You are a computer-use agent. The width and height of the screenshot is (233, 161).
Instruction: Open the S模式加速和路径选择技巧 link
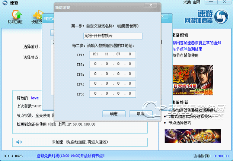point(190,117)
